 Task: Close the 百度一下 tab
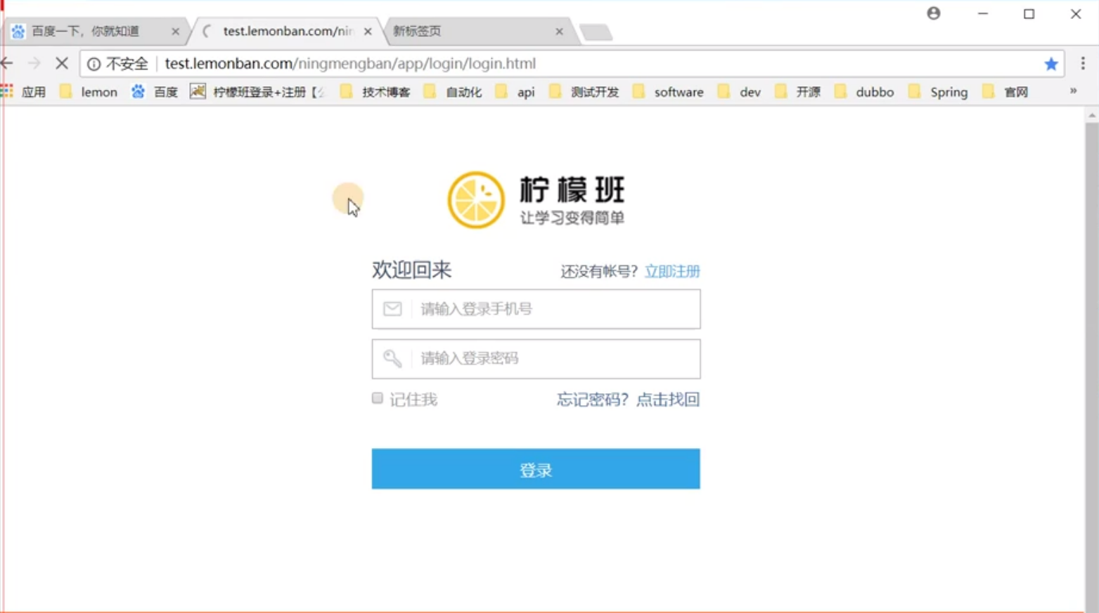pos(175,32)
